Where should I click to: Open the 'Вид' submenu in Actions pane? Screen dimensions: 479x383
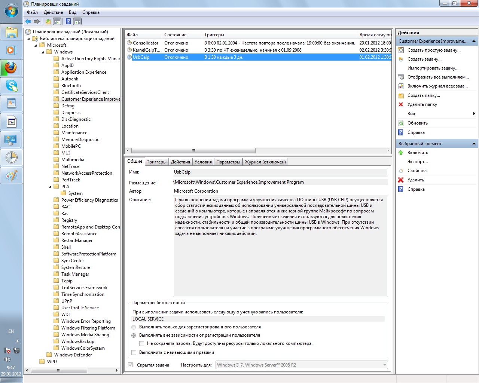(437, 114)
